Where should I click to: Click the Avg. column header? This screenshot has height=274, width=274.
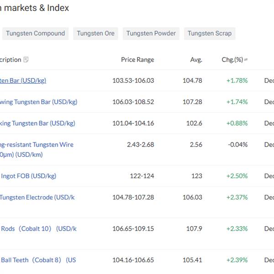point(196,60)
